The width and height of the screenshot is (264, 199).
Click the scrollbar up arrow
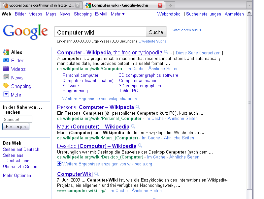pos(249,13)
